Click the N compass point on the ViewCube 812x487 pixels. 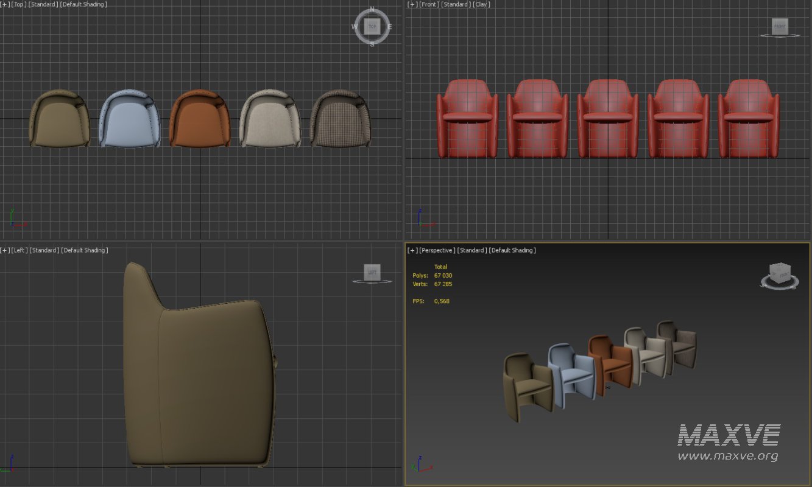372,10
